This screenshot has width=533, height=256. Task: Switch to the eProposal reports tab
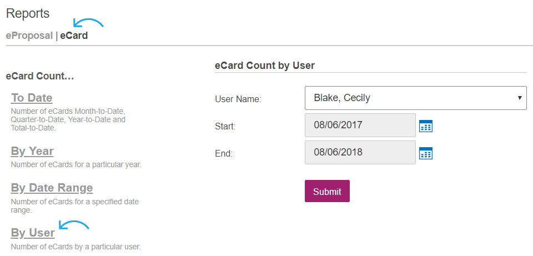pyautogui.click(x=29, y=36)
